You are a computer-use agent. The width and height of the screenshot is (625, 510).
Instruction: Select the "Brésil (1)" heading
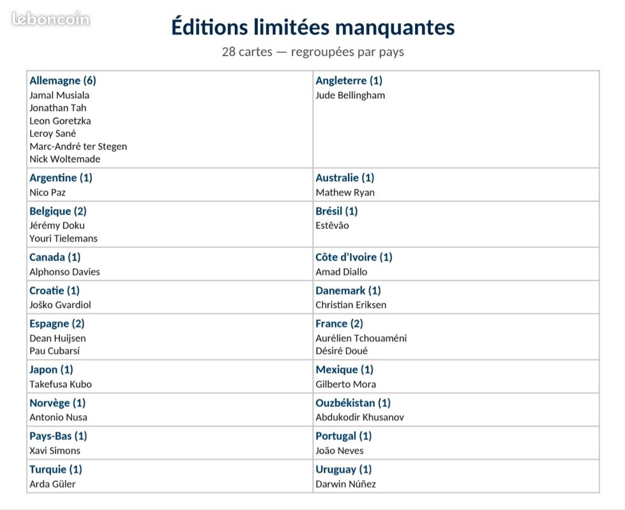pyautogui.click(x=336, y=211)
